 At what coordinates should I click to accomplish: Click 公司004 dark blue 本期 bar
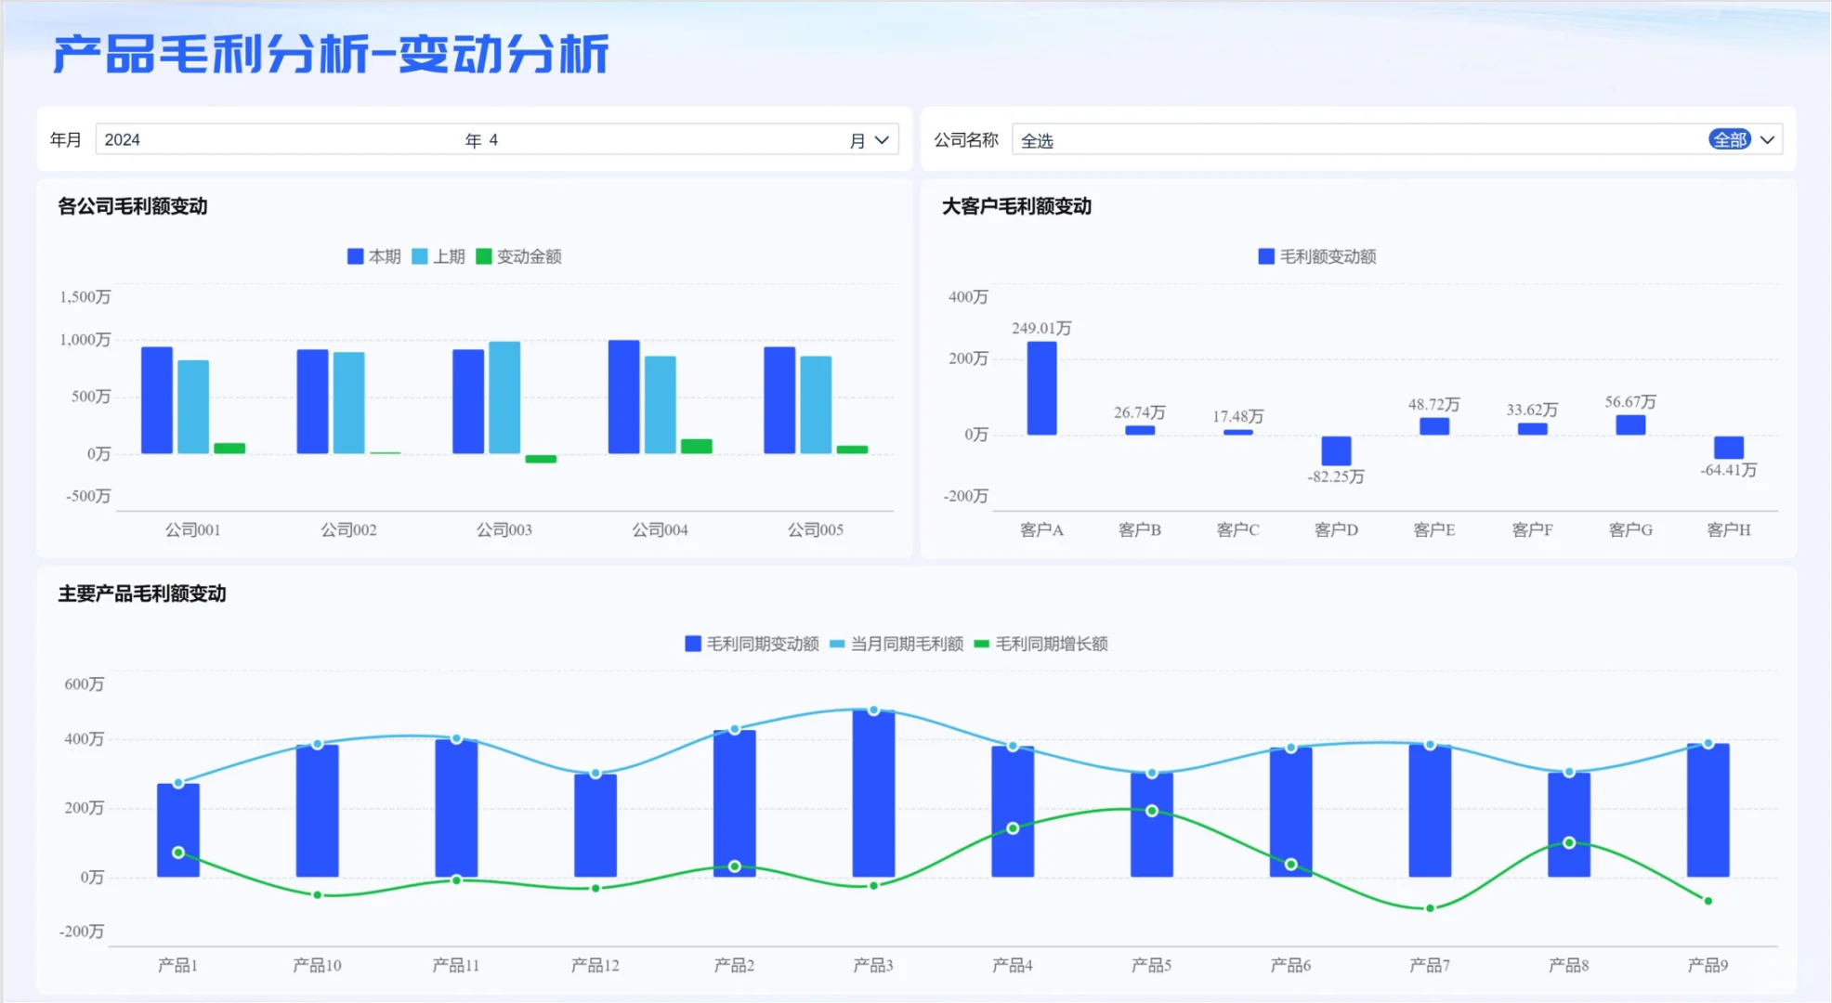623,397
